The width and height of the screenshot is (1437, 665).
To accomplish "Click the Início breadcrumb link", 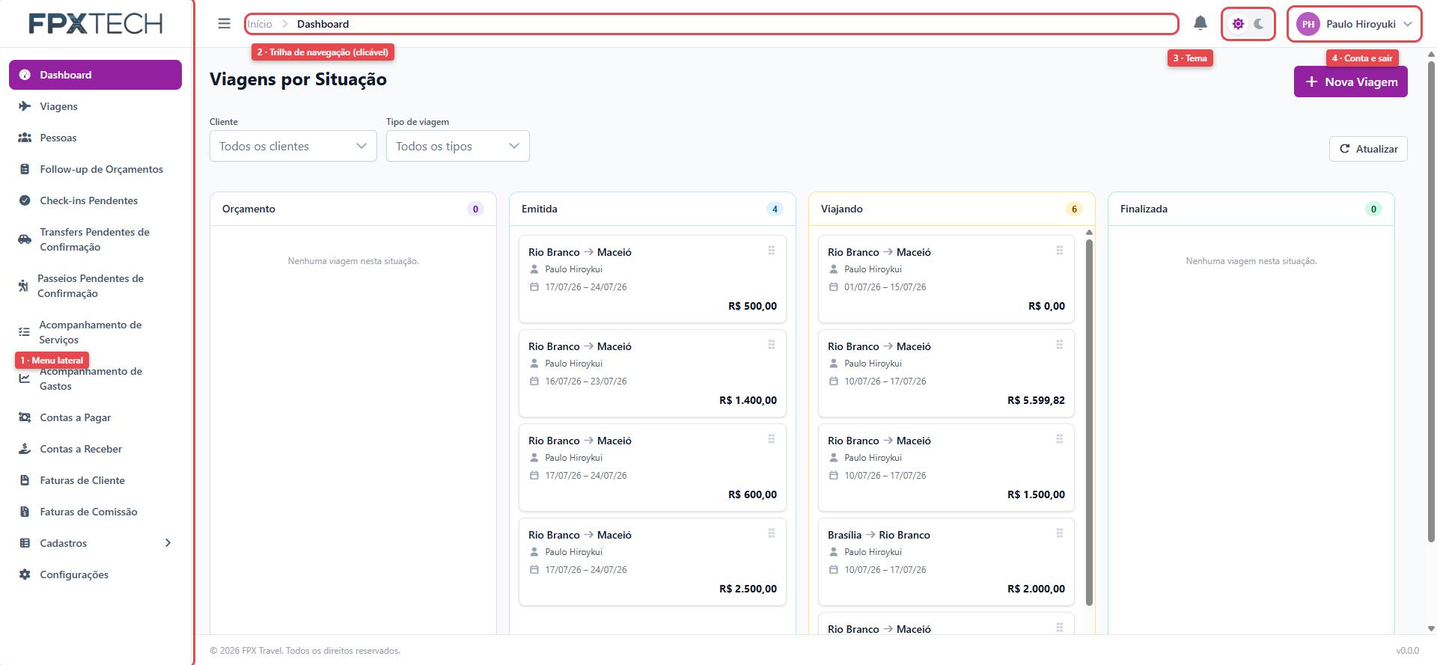I will tap(260, 24).
